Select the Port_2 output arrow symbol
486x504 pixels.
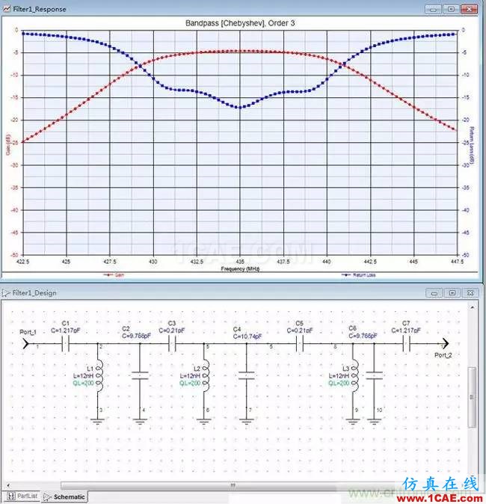pyautogui.click(x=445, y=344)
